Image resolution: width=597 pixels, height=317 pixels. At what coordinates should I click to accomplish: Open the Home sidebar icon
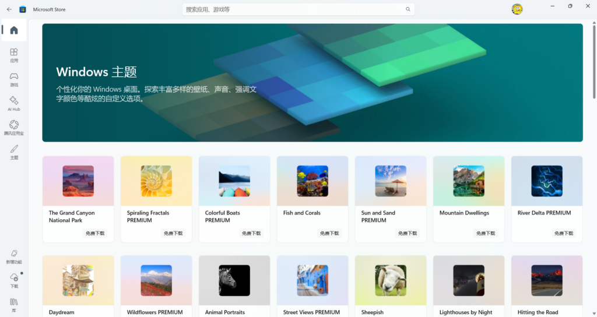[14, 30]
